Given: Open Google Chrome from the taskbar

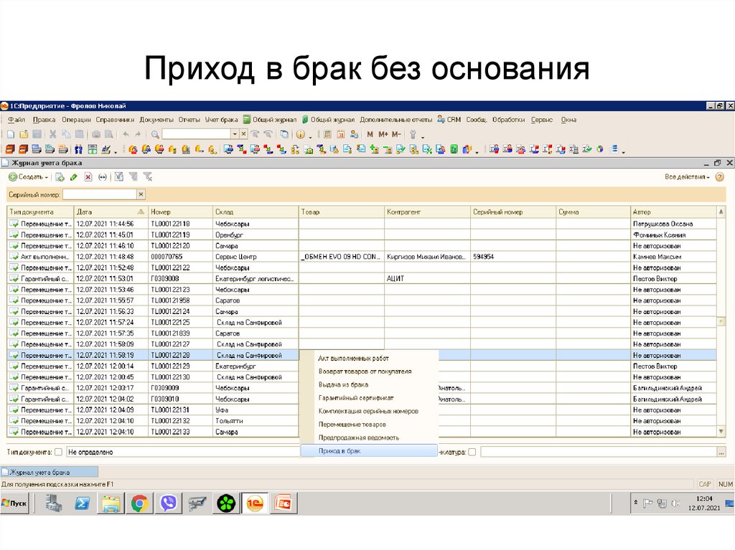Looking at the screenshot, I should pyautogui.click(x=139, y=504).
